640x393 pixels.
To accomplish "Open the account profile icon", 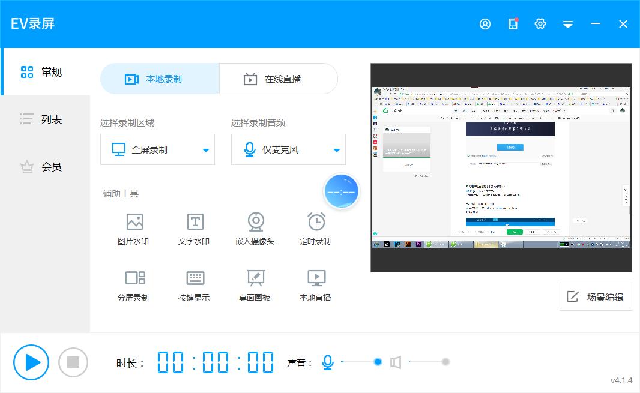I will pos(485,23).
